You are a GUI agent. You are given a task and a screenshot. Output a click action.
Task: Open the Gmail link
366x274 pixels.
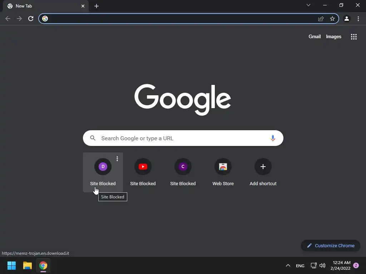[x=315, y=37]
